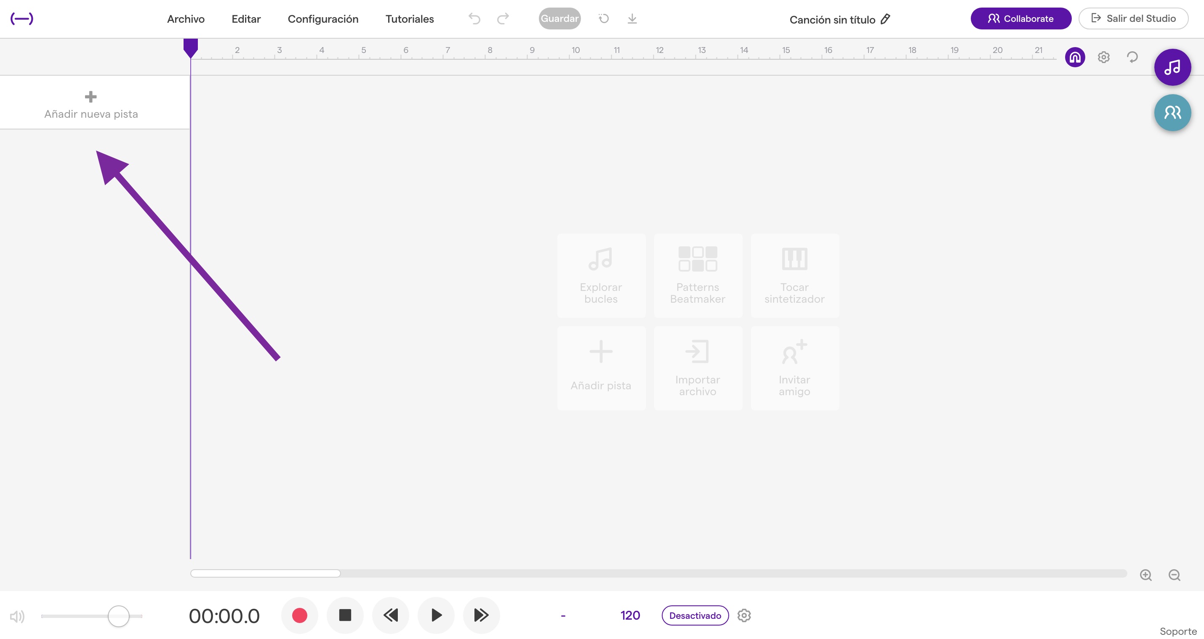Edit song title pencil icon
Viewport: 1204px width, 639px height.
pos(885,19)
